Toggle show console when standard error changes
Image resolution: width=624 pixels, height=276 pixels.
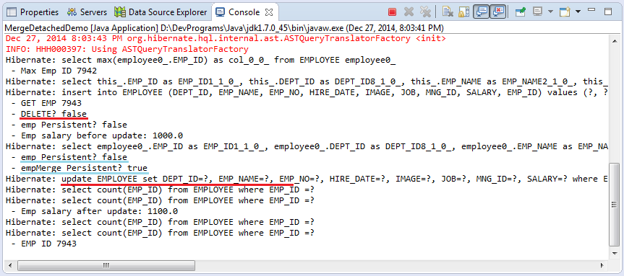coord(498,12)
